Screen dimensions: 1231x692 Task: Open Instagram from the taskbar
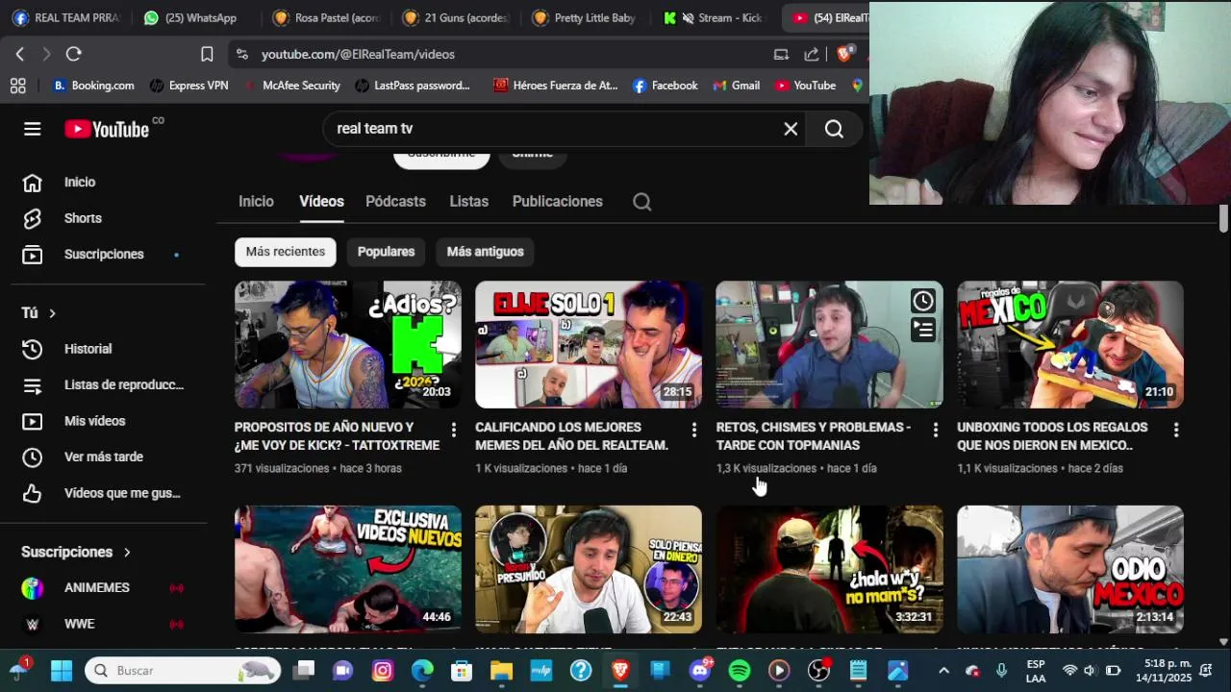[x=383, y=670]
